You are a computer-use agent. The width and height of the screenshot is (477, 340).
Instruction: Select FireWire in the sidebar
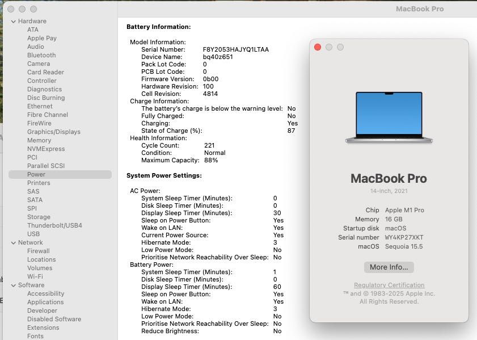(x=39, y=123)
